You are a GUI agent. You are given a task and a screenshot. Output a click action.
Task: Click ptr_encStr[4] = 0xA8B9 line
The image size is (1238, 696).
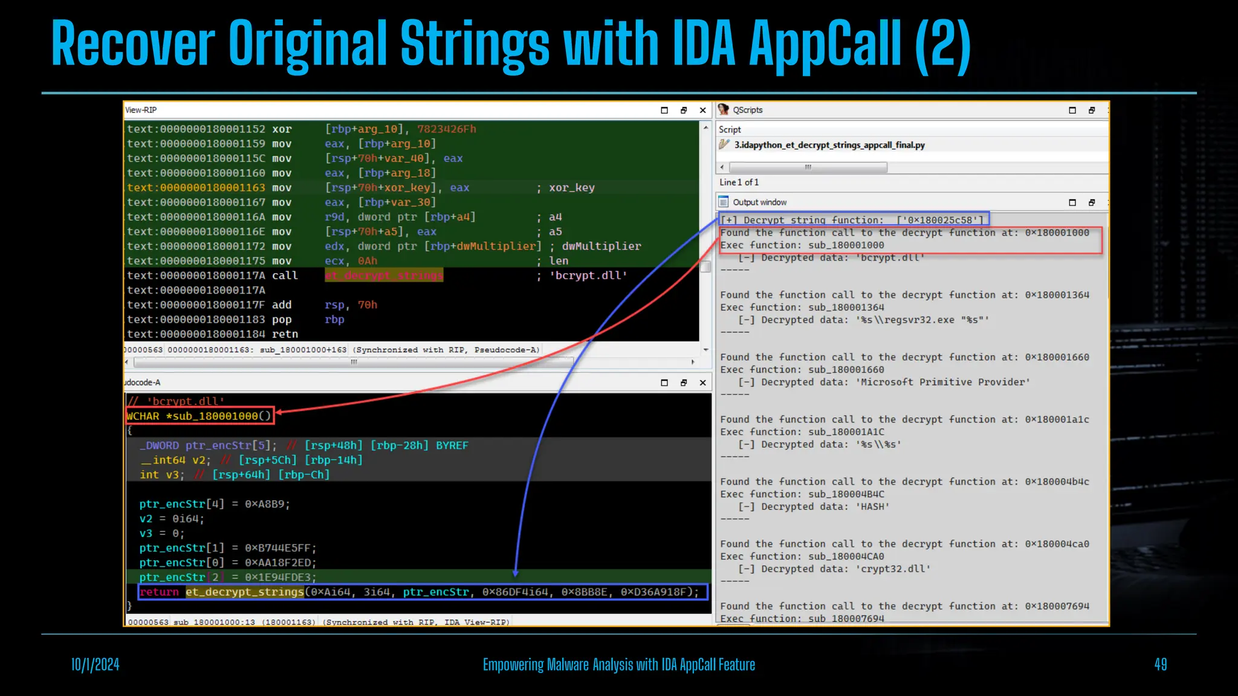point(215,504)
